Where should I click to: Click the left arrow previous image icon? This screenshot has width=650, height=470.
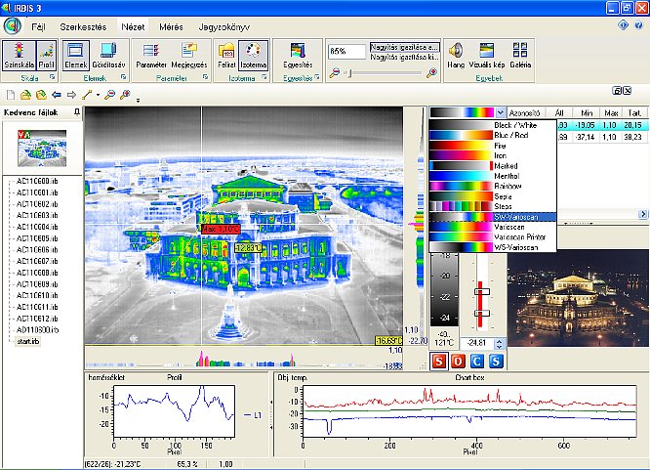pos(57,95)
